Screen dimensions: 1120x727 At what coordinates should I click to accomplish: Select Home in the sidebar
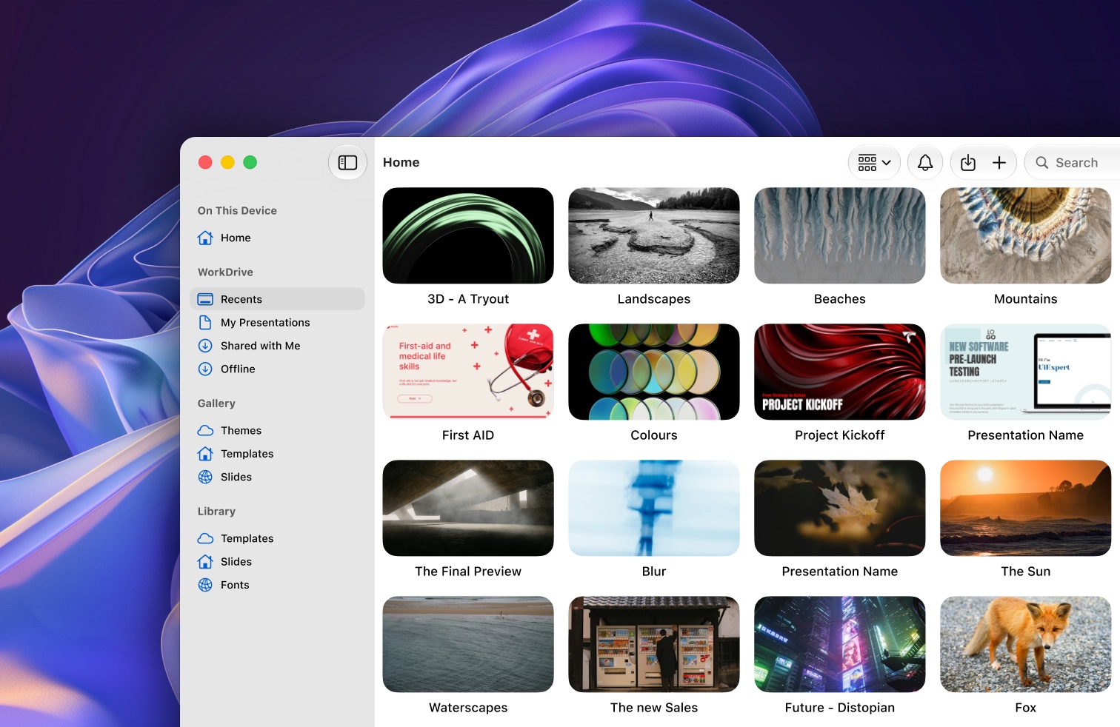(x=277, y=238)
